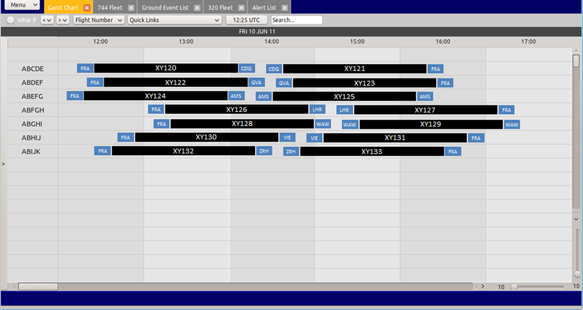Click the 12:25 UTC time button

(x=247, y=20)
